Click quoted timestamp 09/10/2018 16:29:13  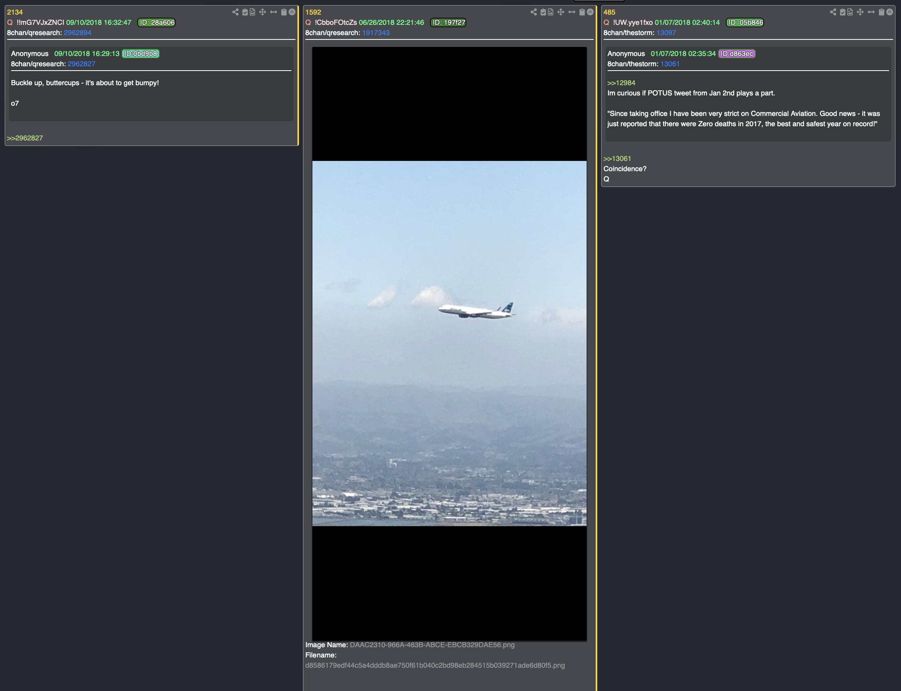[87, 54]
